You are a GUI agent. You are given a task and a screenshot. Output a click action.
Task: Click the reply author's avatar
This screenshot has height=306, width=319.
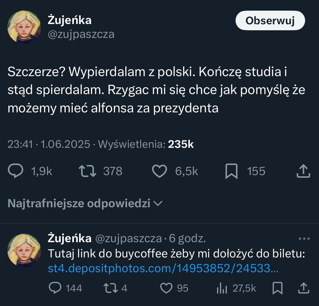pos(24,250)
